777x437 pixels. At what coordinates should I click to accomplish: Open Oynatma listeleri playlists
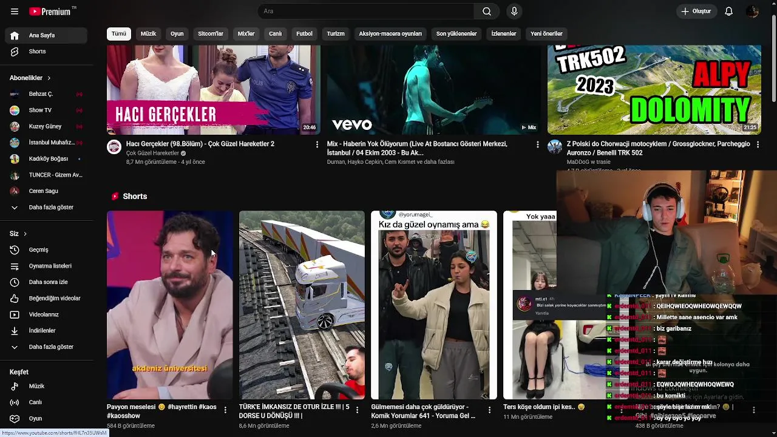[x=46, y=266]
